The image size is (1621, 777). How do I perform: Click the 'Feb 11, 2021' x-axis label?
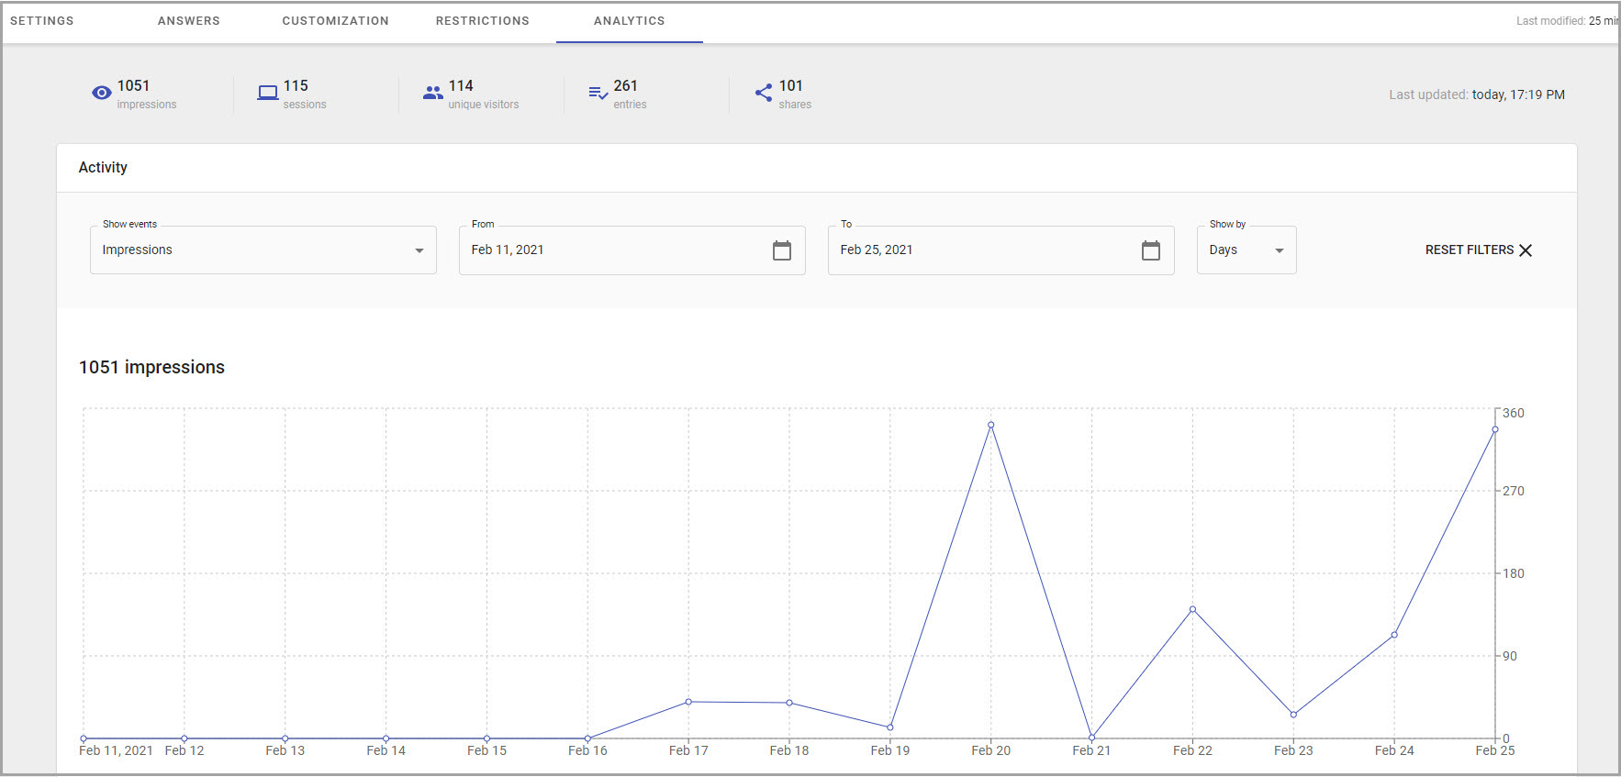(x=116, y=750)
